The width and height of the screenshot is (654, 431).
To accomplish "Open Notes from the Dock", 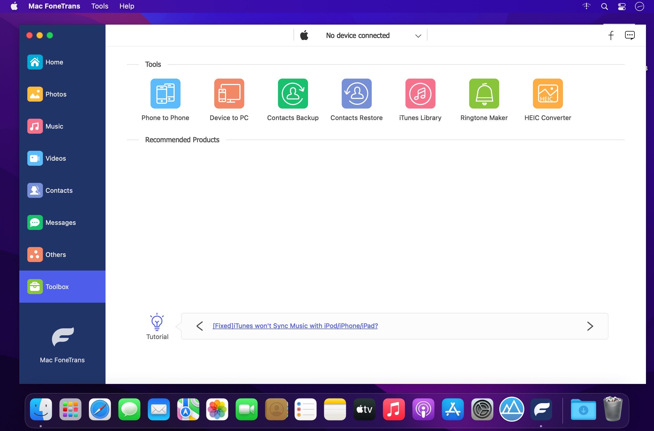I will point(335,409).
